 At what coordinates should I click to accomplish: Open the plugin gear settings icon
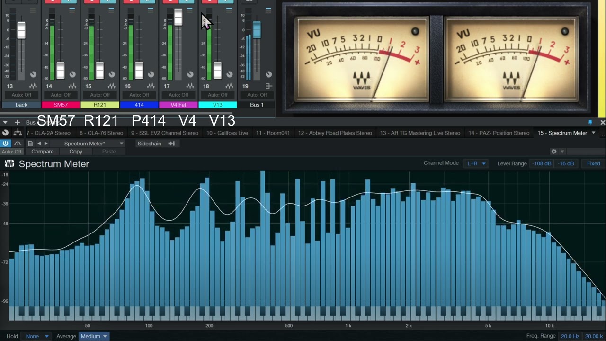553,152
